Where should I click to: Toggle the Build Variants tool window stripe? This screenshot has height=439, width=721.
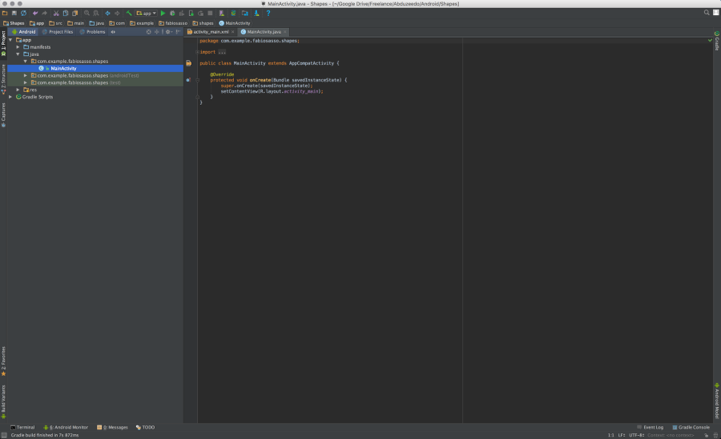pyautogui.click(x=3, y=401)
